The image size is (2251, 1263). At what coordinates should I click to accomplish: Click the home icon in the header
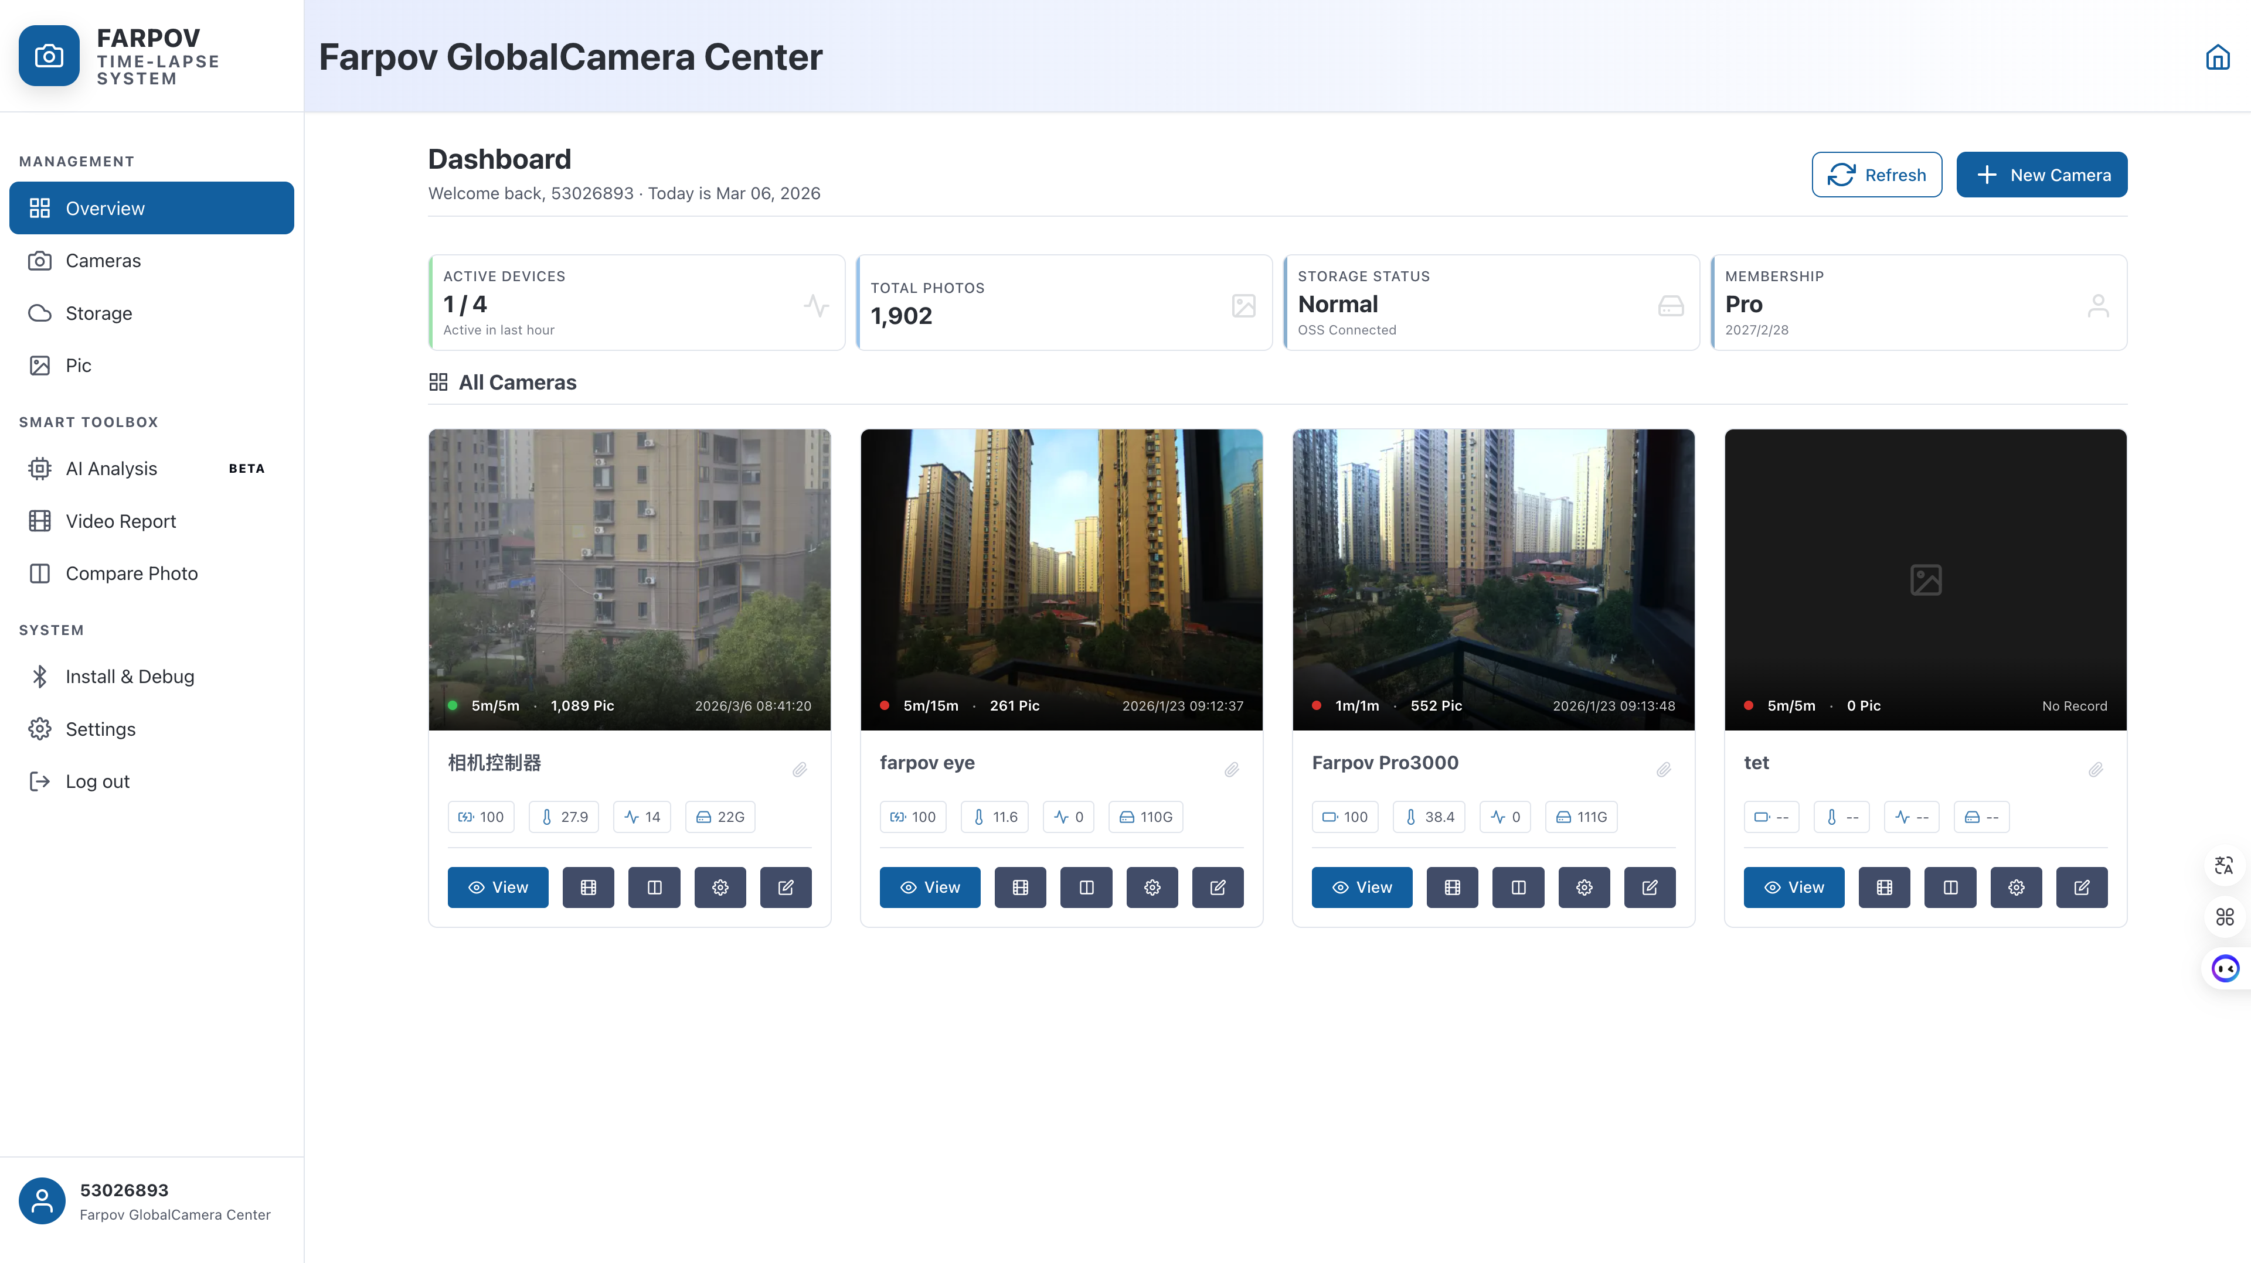[2219, 57]
